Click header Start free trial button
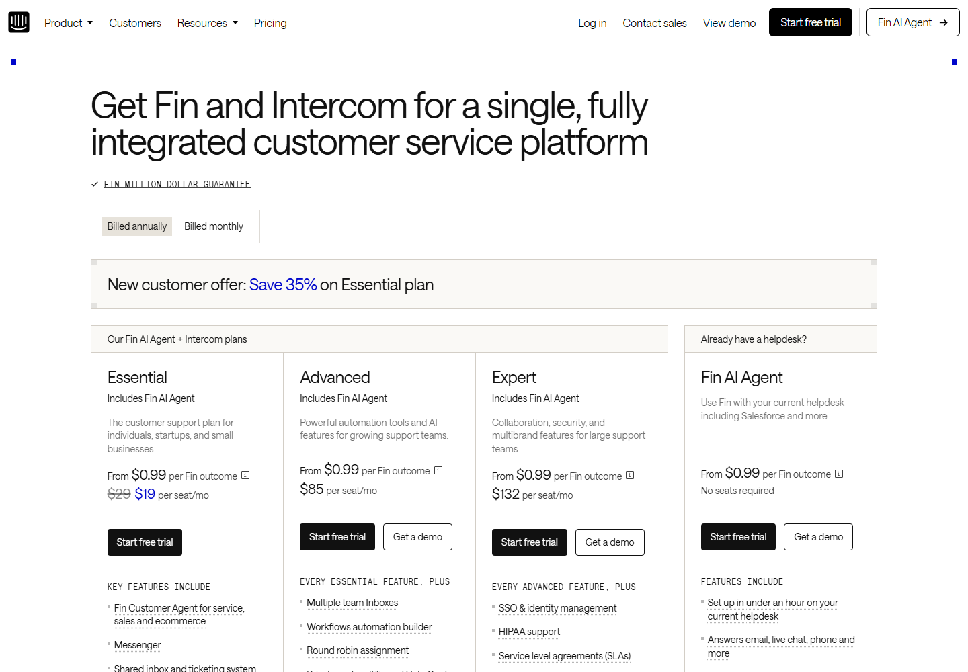 pyautogui.click(x=811, y=22)
